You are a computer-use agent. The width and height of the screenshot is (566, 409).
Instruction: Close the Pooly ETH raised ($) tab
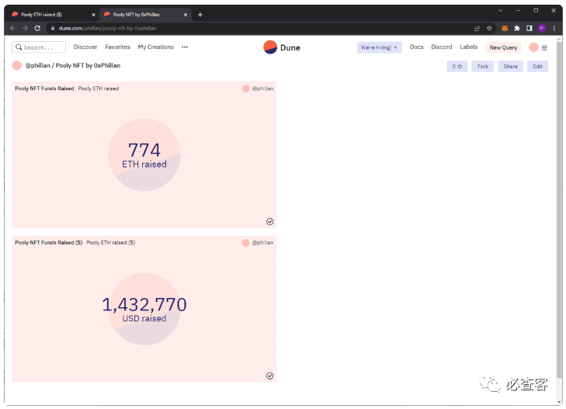[x=93, y=15]
